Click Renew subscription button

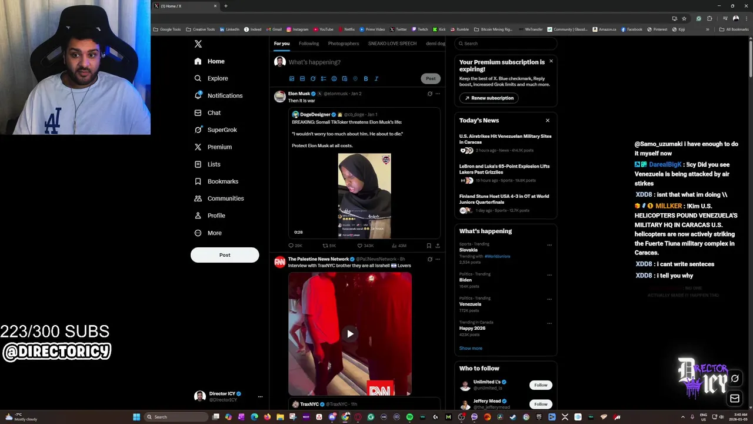tap(488, 98)
